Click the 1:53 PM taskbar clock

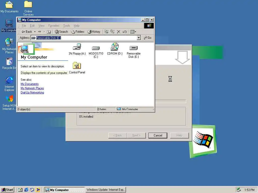pos(249,190)
